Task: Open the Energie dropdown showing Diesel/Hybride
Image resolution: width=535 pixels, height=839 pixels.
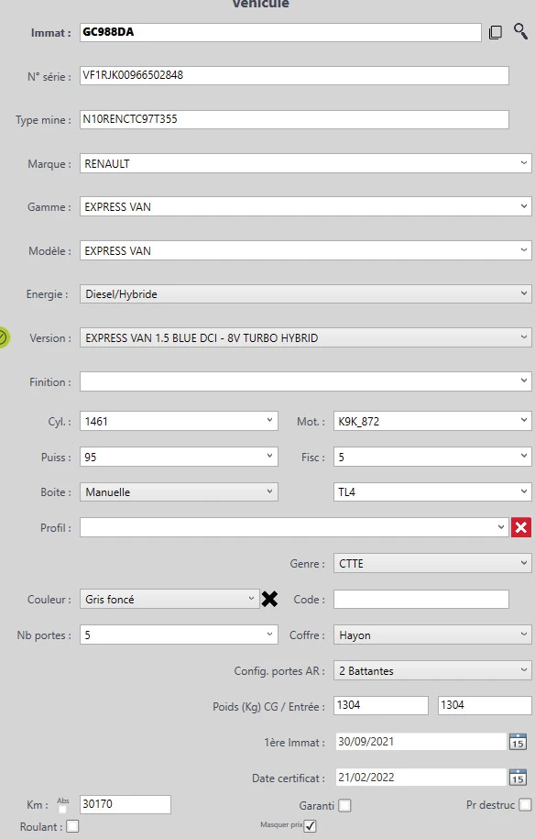Action: coord(306,293)
